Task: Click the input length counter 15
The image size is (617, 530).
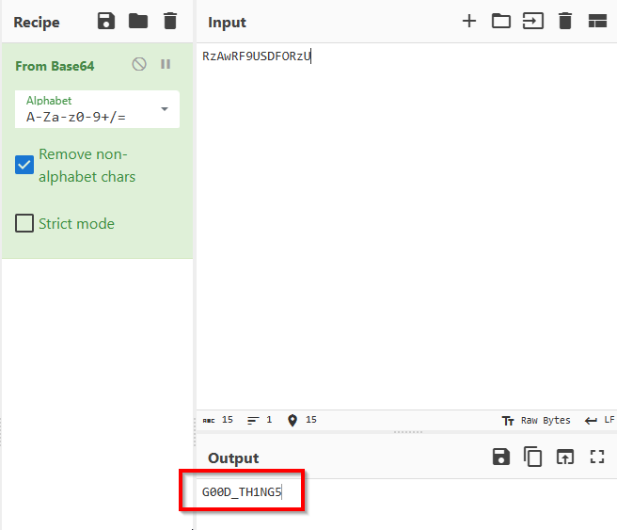Action: click(x=218, y=420)
